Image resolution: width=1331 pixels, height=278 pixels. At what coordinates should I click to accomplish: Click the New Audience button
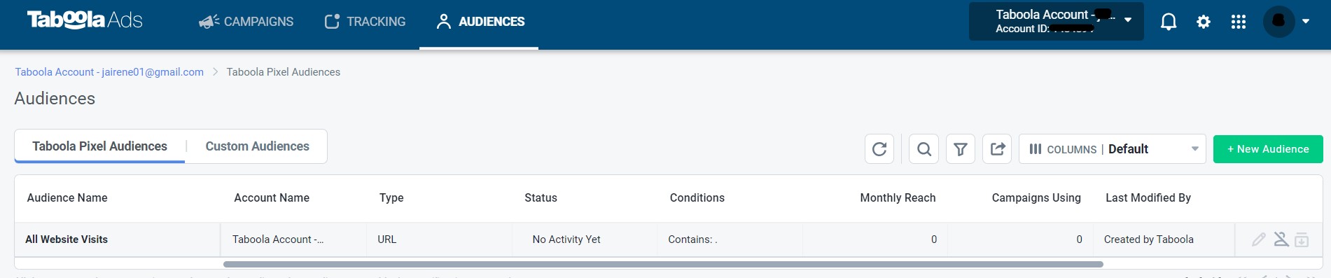[1268, 149]
